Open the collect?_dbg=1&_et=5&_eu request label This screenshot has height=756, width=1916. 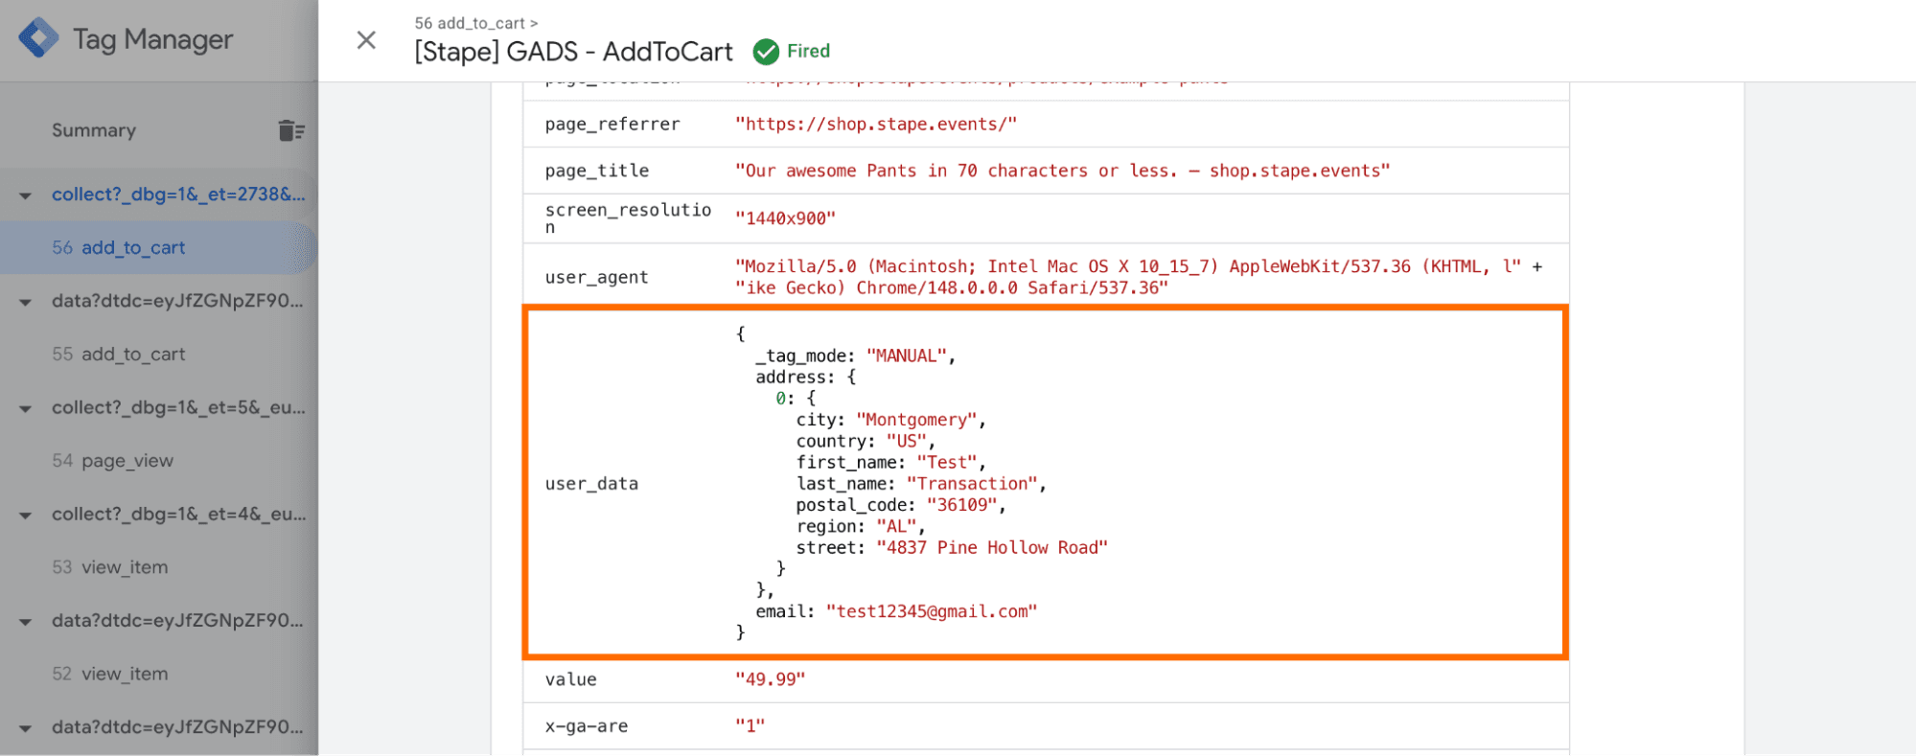tap(178, 407)
